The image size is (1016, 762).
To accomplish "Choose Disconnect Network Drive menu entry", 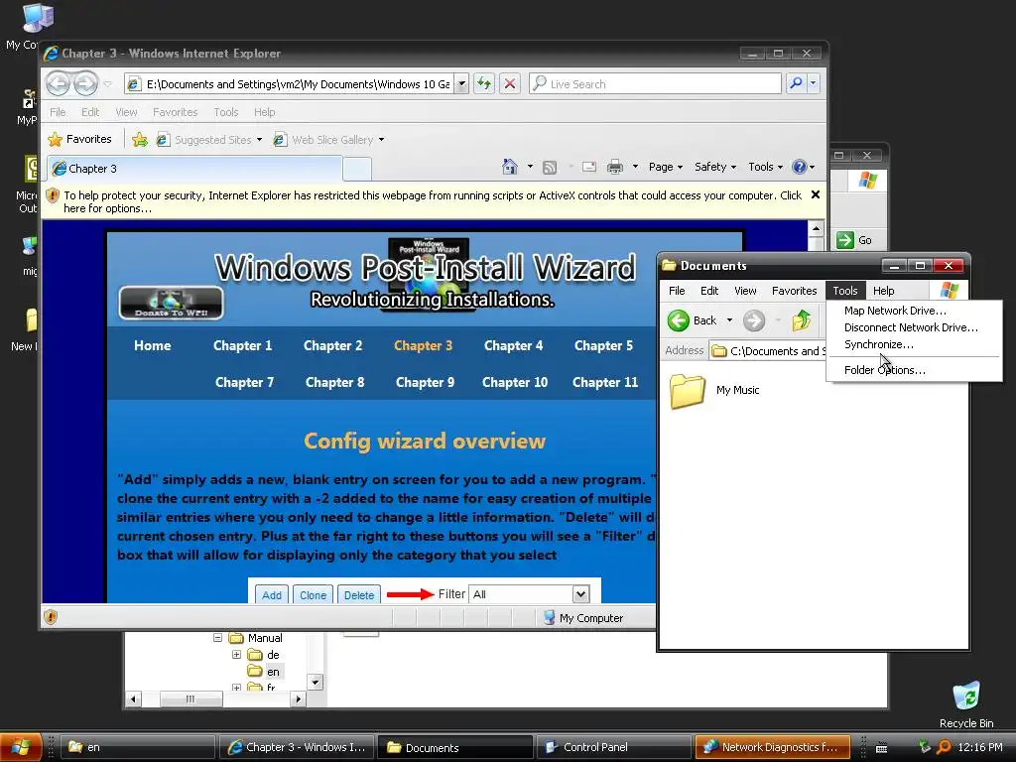I will (x=911, y=327).
